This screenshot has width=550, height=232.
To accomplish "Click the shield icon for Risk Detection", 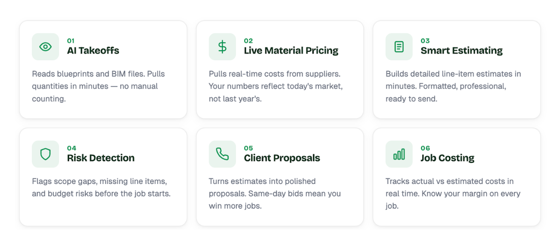I will (45, 154).
